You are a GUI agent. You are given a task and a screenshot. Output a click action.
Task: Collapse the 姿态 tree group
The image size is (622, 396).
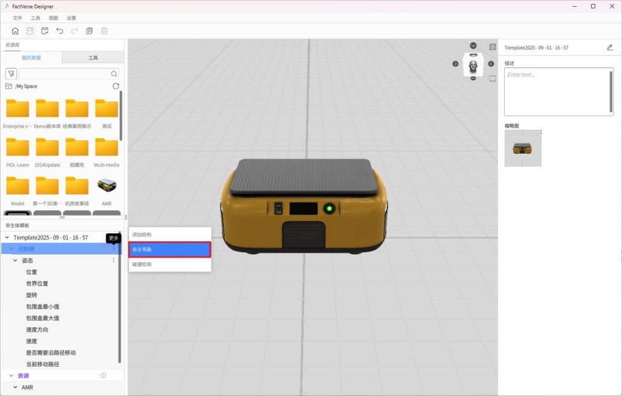click(x=15, y=261)
